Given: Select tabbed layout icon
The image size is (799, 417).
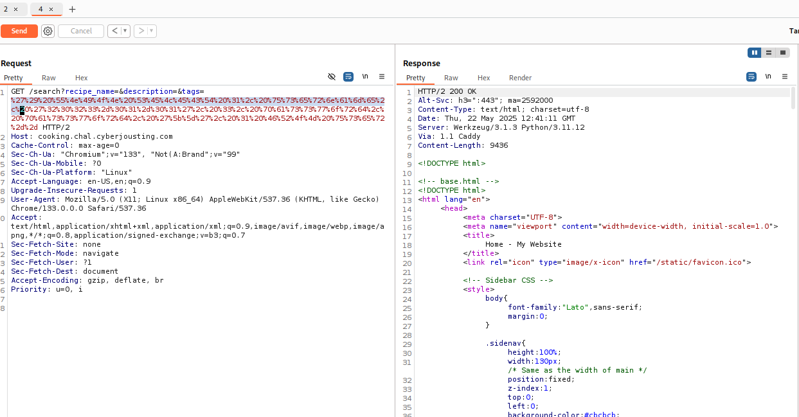Looking at the screenshot, I should (x=783, y=53).
